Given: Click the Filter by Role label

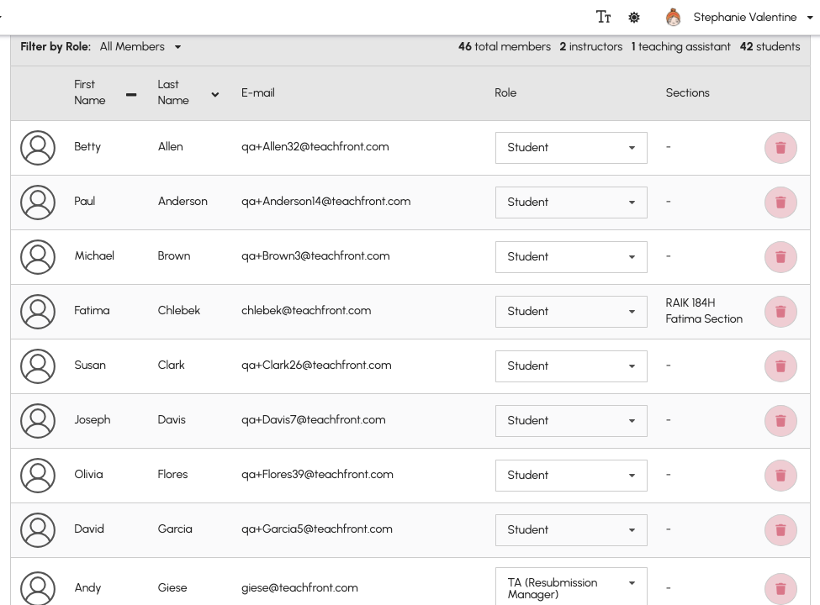Looking at the screenshot, I should [x=56, y=46].
